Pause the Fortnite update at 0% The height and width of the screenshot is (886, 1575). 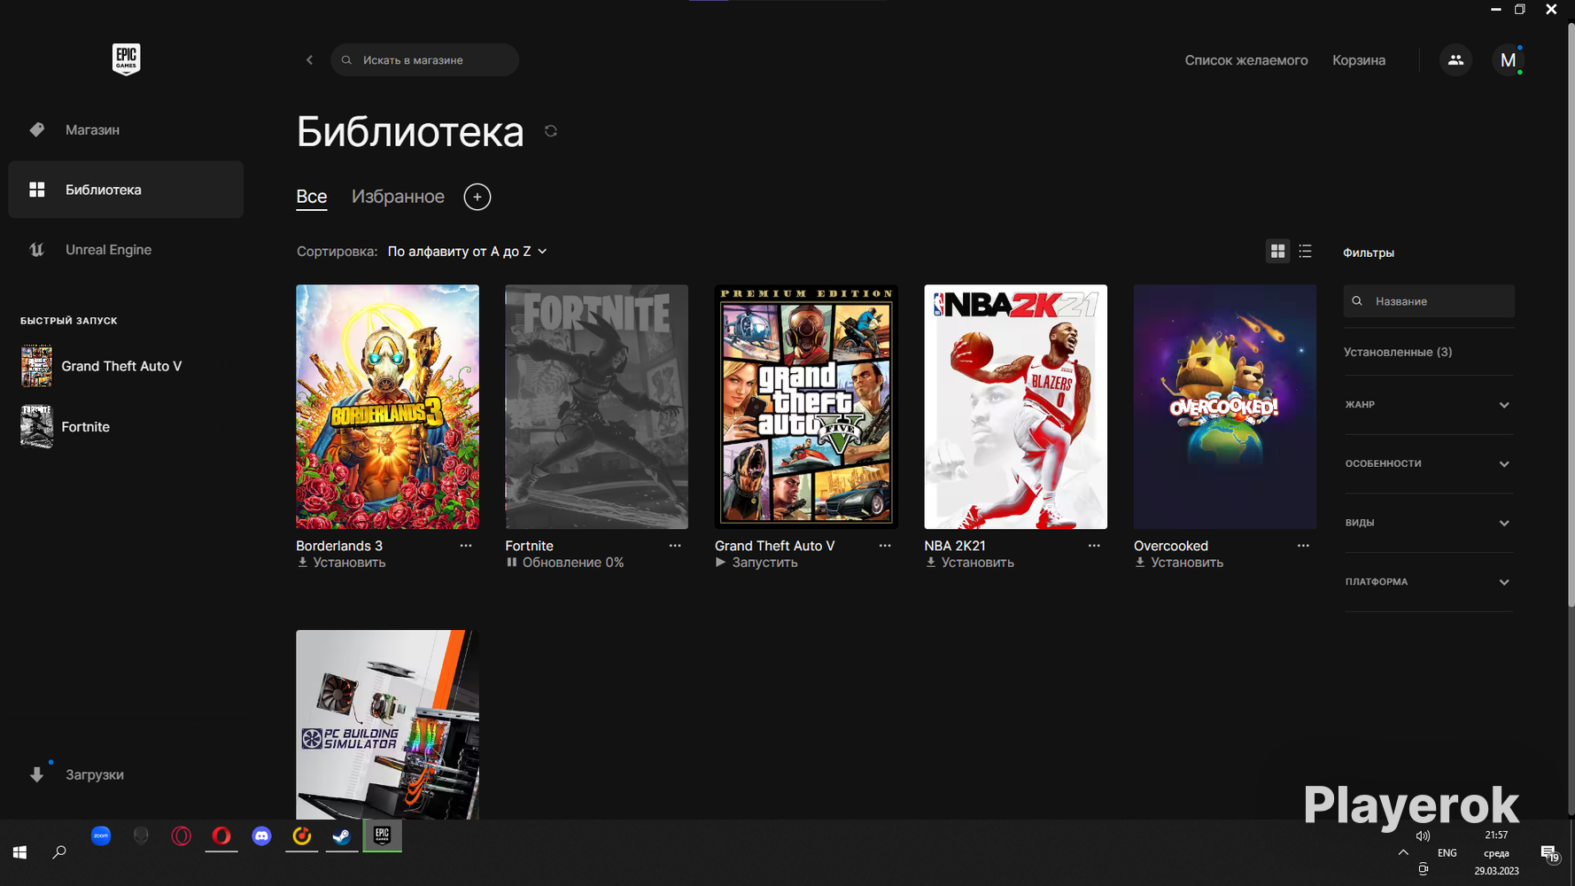coord(564,563)
